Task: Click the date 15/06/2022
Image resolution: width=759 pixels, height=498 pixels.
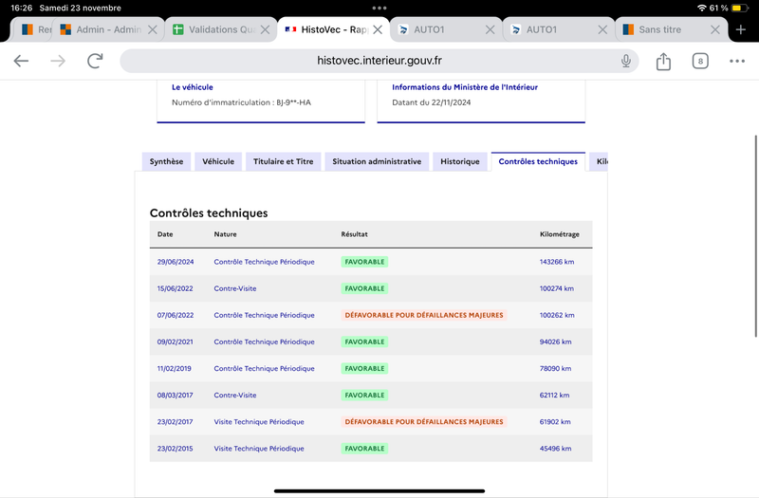Action: (175, 288)
